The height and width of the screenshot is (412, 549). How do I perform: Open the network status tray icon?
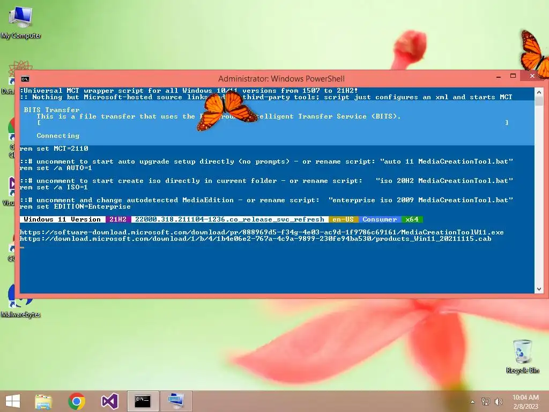[485, 401]
